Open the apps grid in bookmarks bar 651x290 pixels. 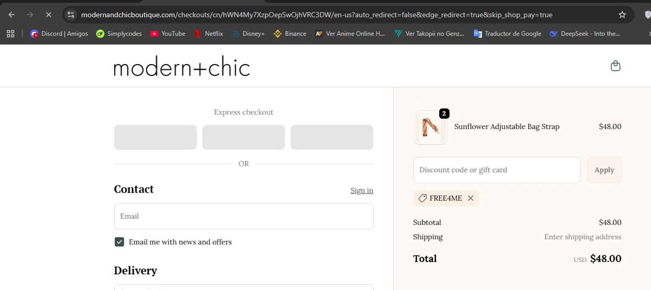point(10,33)
